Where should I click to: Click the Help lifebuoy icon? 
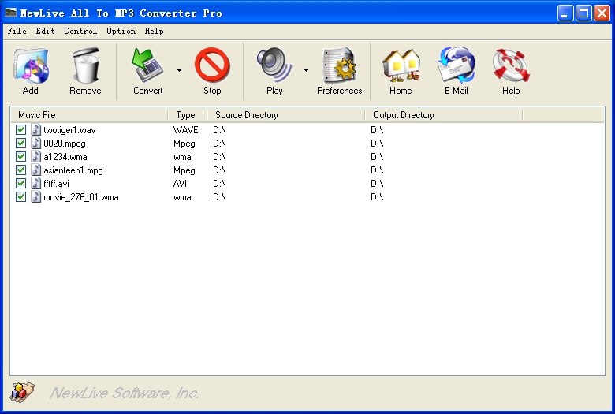pos(511,65)
